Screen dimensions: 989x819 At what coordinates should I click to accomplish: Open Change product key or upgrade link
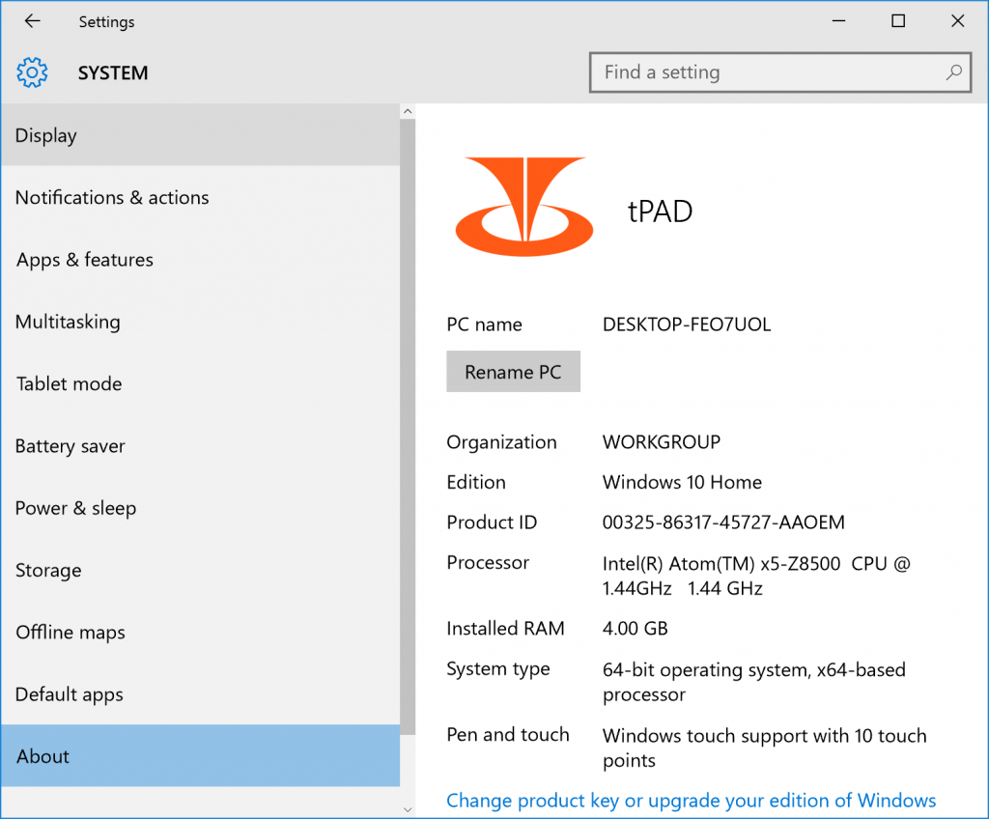tap(692, 800)
